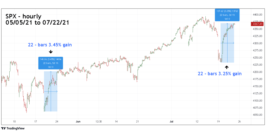This screenshot has width=266, height=132.
Task: Click the blue 140.06 (3.45%) measurement tooltip
Action: (51, 63)
